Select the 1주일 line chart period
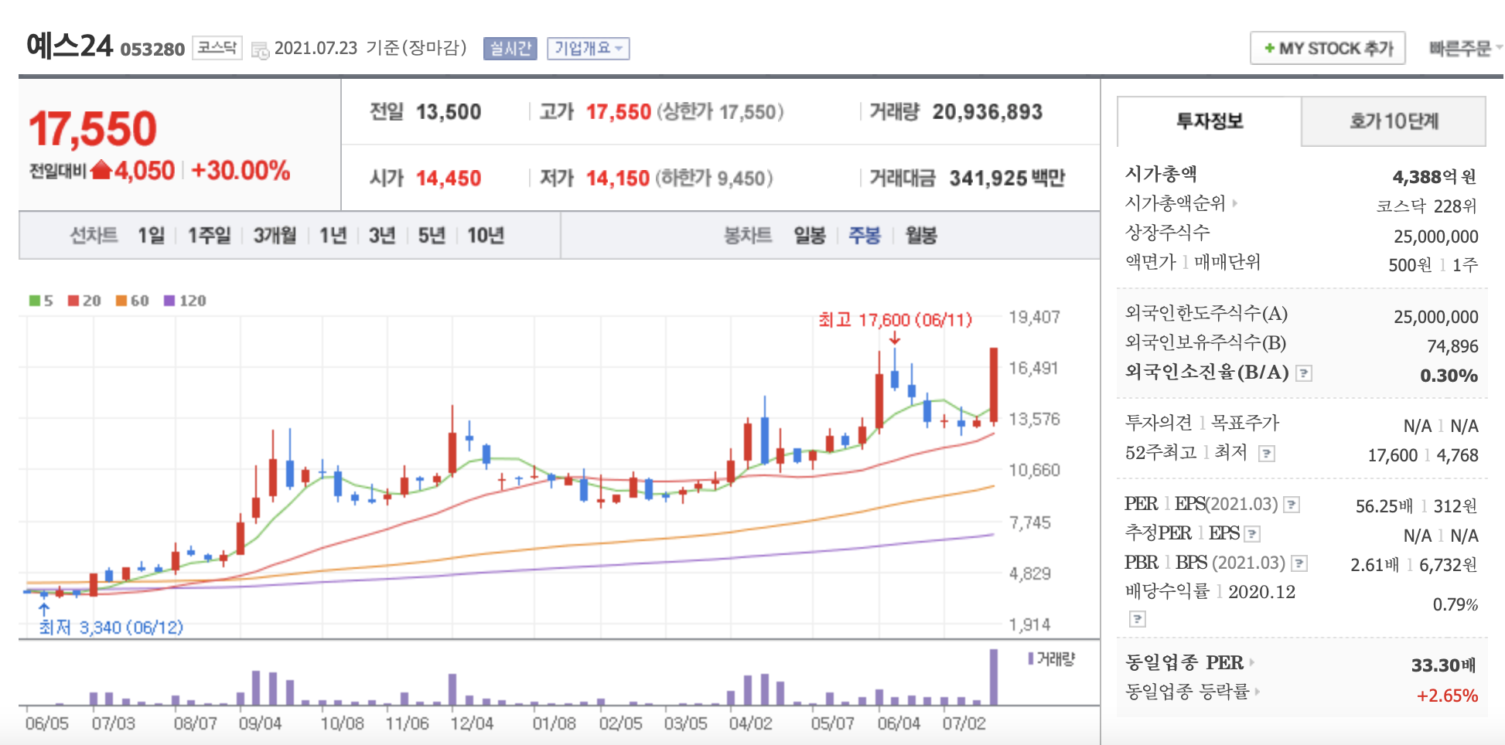This screenshot has width=1505, height=745. tap(210, 235)
